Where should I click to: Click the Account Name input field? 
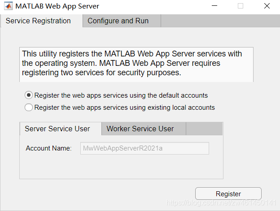[144, 148]
